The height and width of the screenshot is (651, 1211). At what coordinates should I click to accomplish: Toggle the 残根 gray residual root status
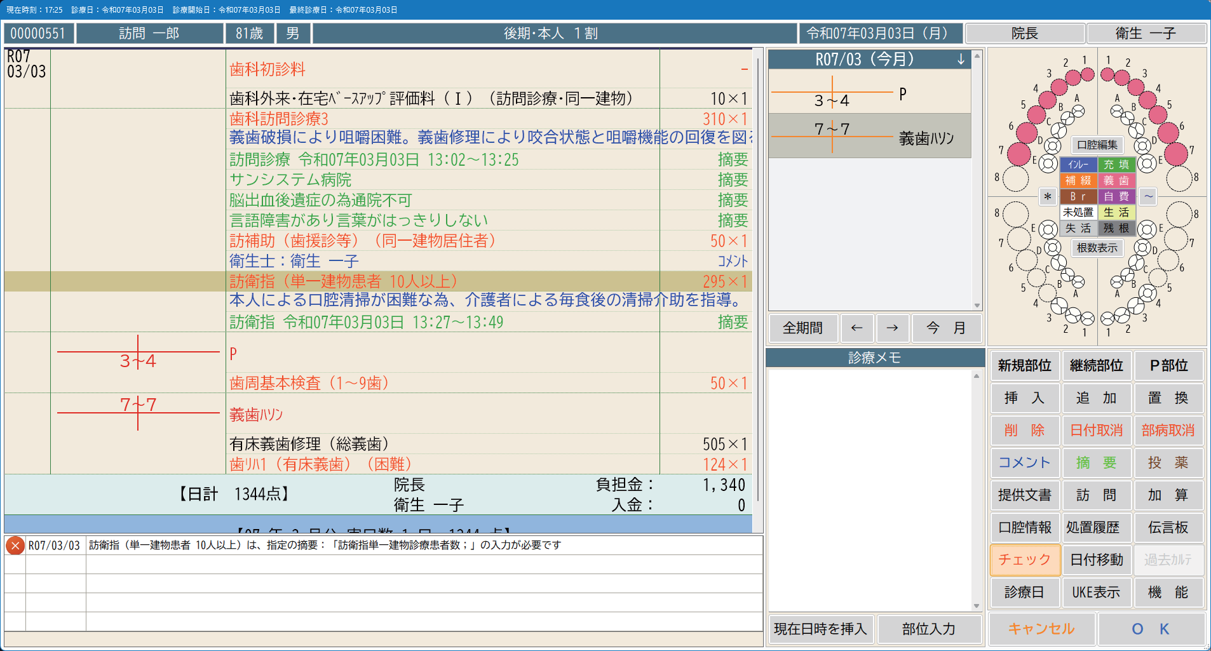click(1116, 228)
